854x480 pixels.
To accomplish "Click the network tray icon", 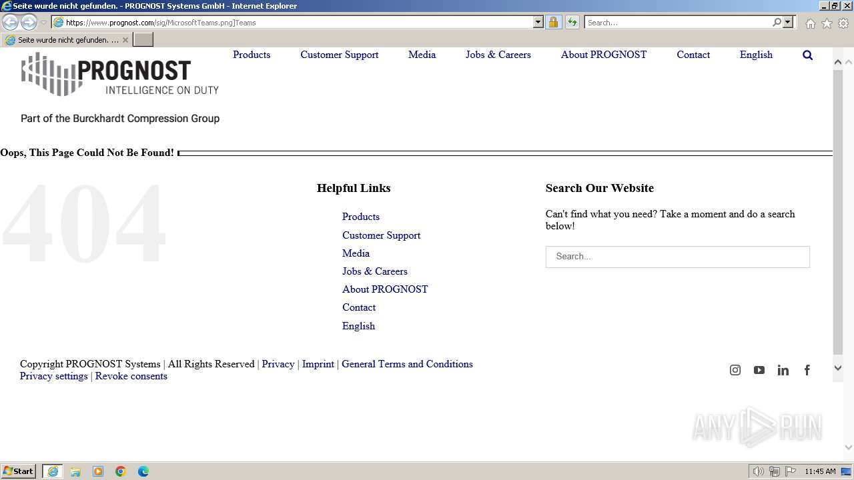I will pos(775,471).
